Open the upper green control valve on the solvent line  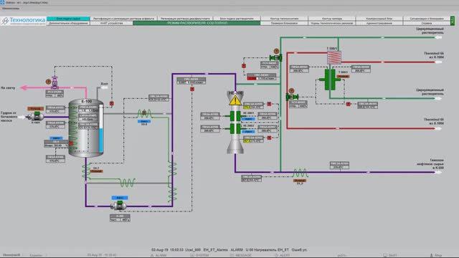coord(275,57)
